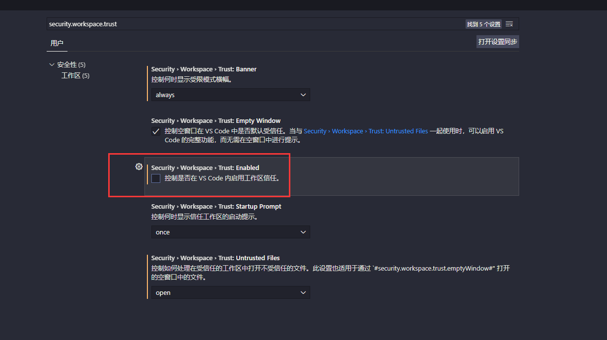Open the Trust: Banner dropdown
The image size is (607, 340).
click(x=230, y=94)
